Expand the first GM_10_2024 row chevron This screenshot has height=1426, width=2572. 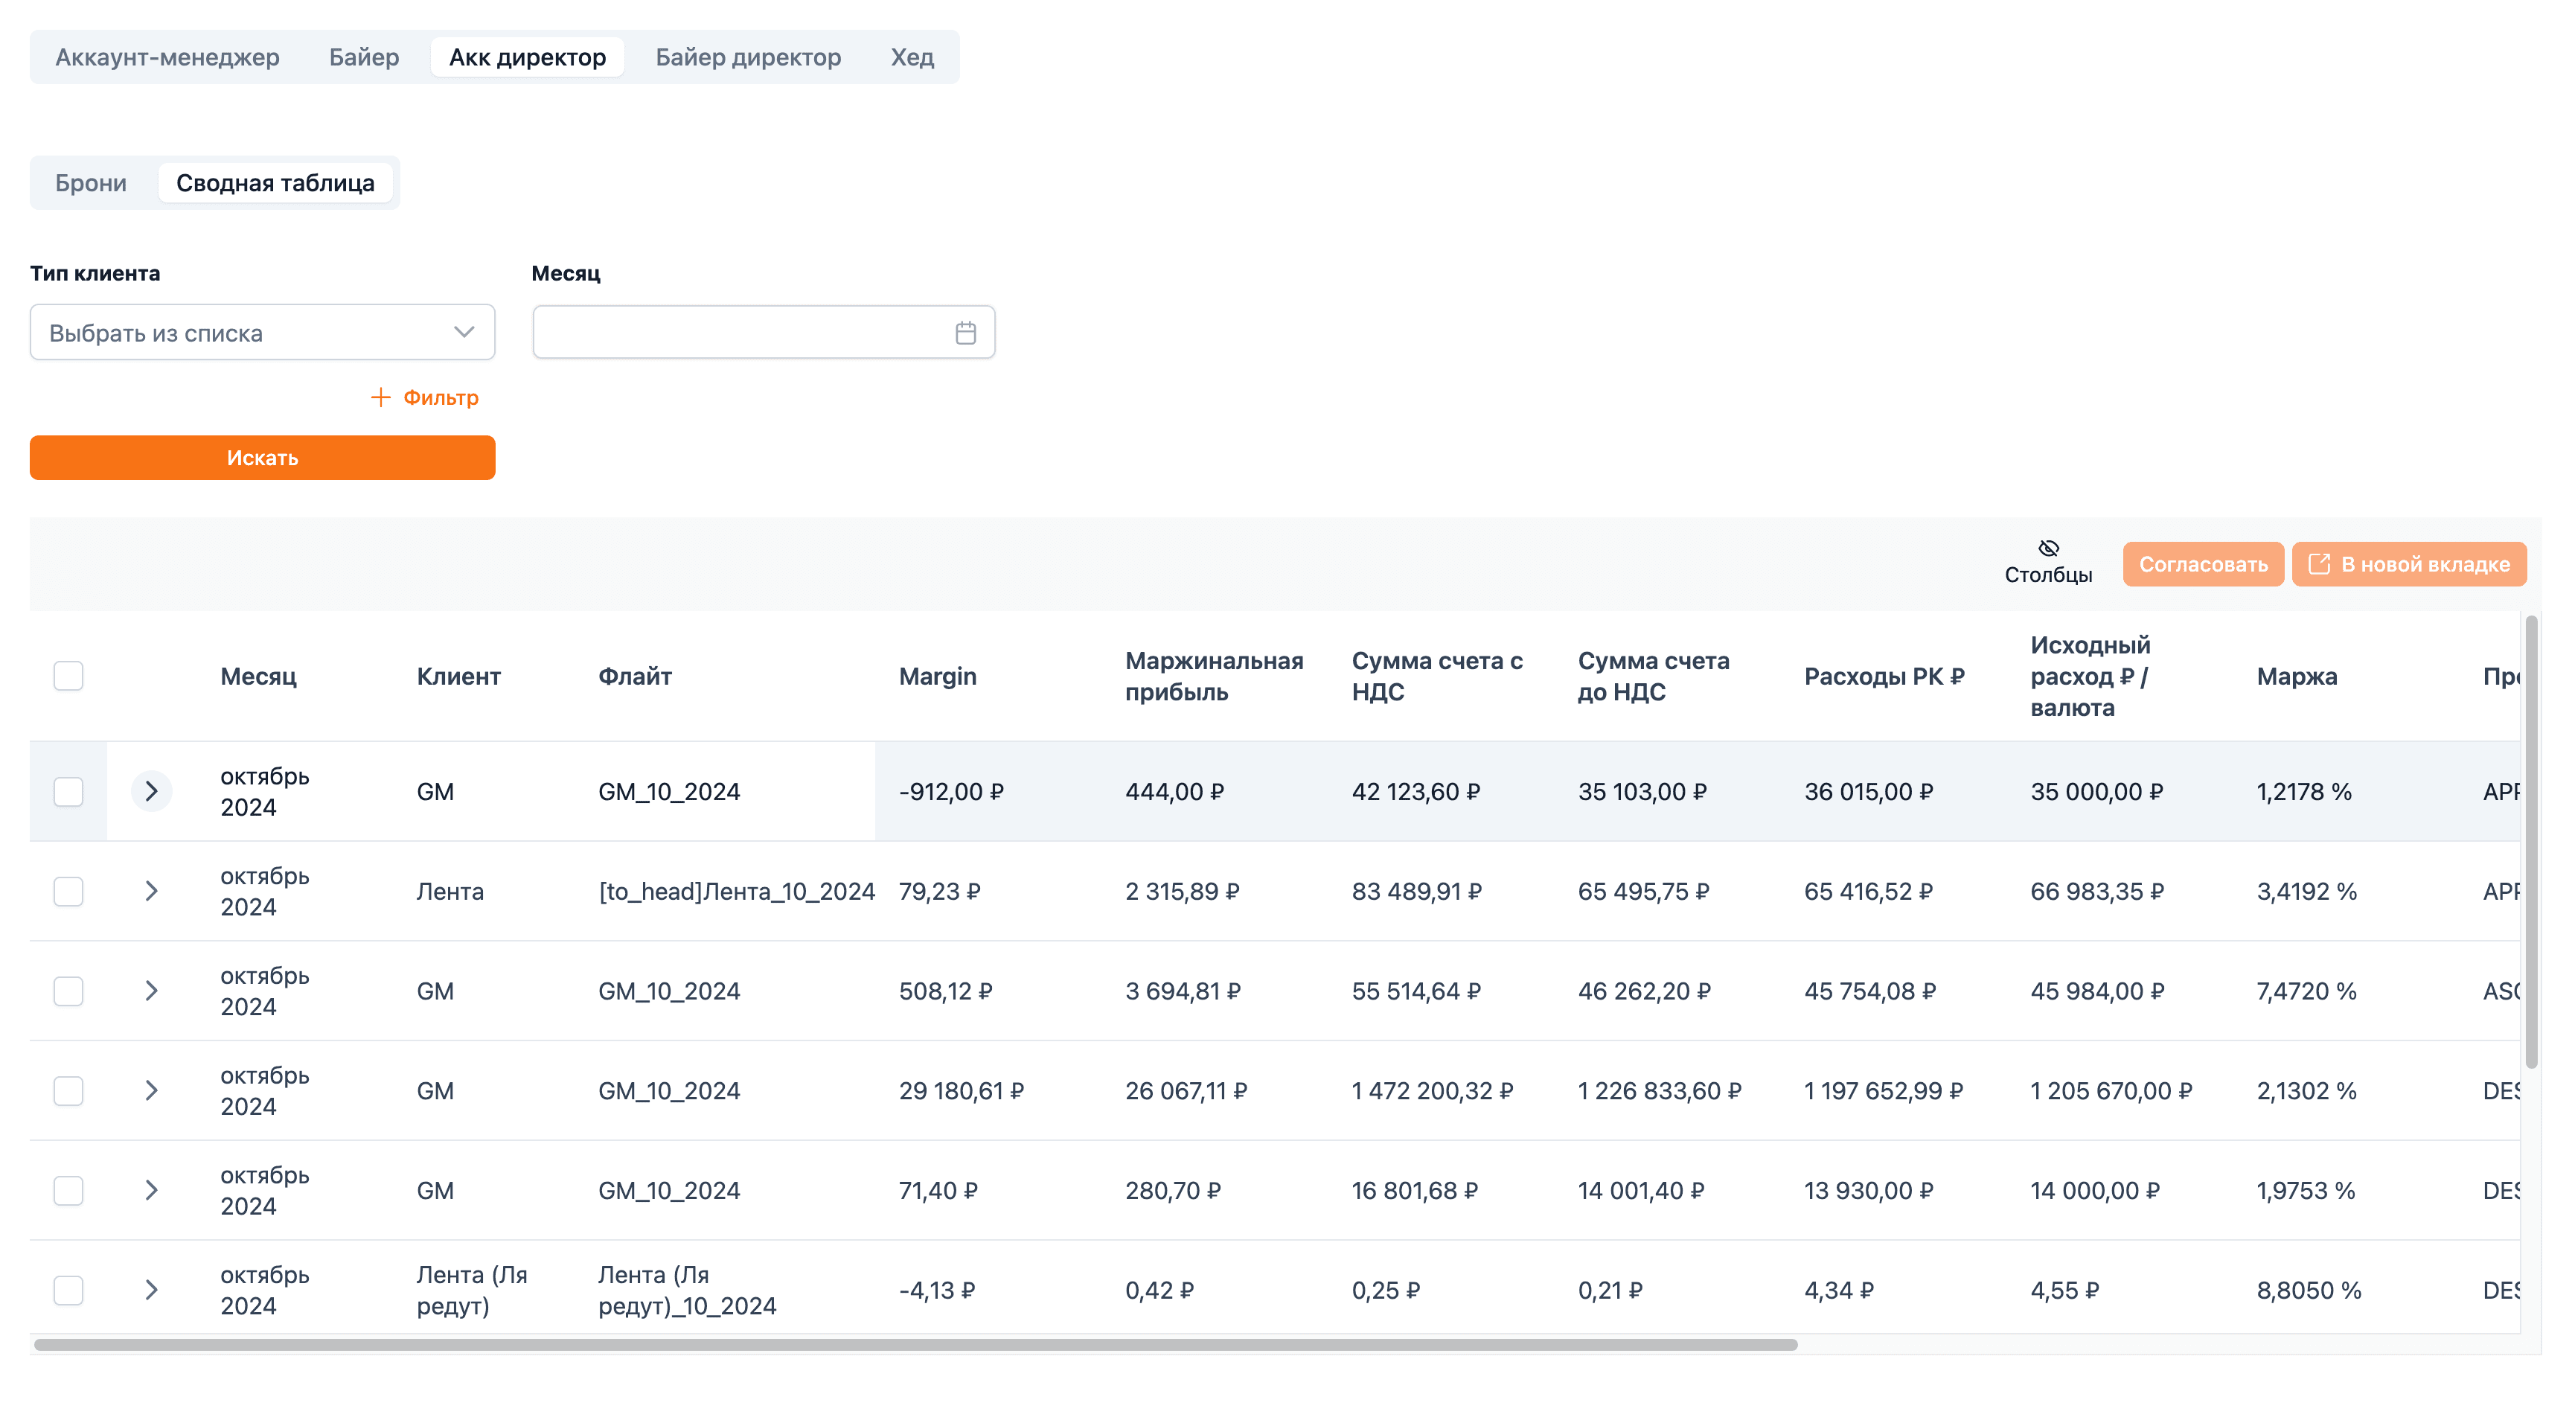pos(152,791)
